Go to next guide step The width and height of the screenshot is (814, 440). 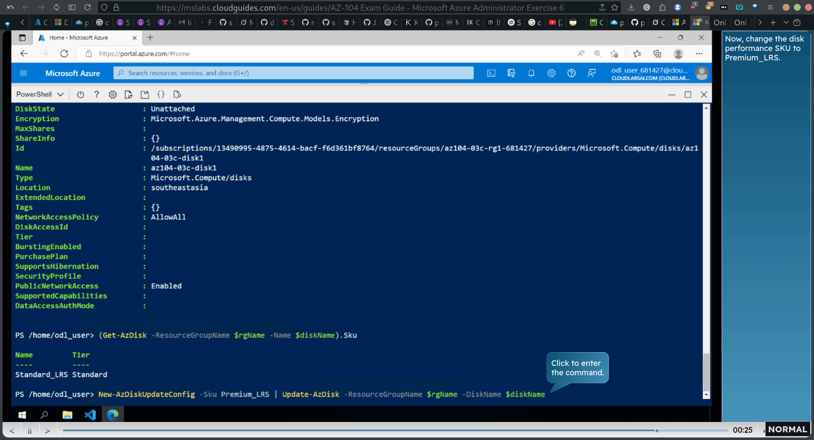click(48, 431)
